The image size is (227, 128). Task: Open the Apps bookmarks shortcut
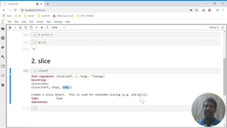pyautogui.click(x=7, y=16)
